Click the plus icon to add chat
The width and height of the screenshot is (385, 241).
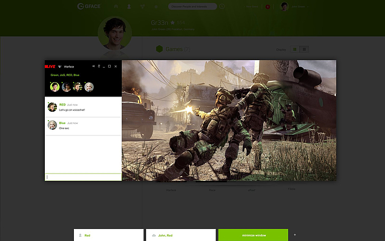click(295, 235)
